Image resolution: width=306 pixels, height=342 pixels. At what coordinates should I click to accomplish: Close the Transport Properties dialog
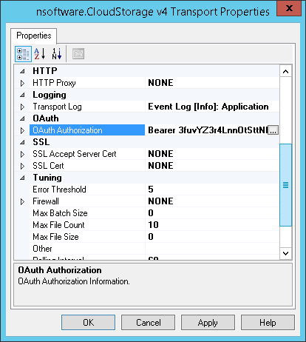[x=289, y=8]
